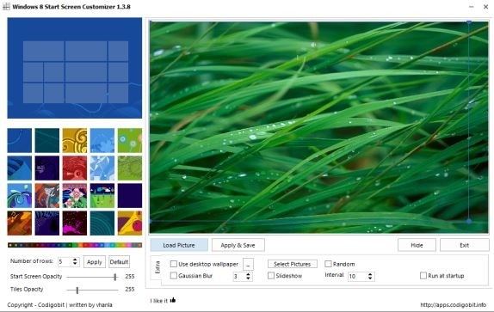Decrease the slideshow Interval value
This screenshot has width=494, height=312.
pyautogui.click(x=370, y=278)
